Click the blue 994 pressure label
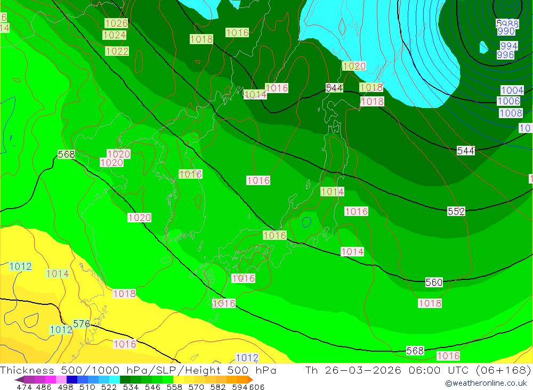The height and width of the screenshot is (390, 533). pyautogui.click(x=509, y=46)
